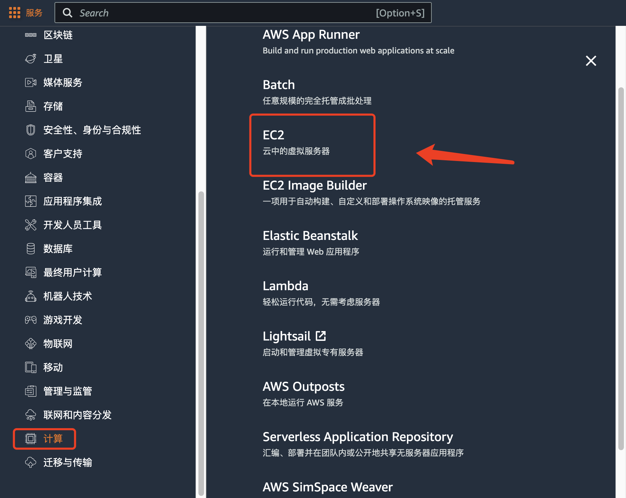Click 轻松运行代码，无需考虑服务器器 description

coord(321,302)
